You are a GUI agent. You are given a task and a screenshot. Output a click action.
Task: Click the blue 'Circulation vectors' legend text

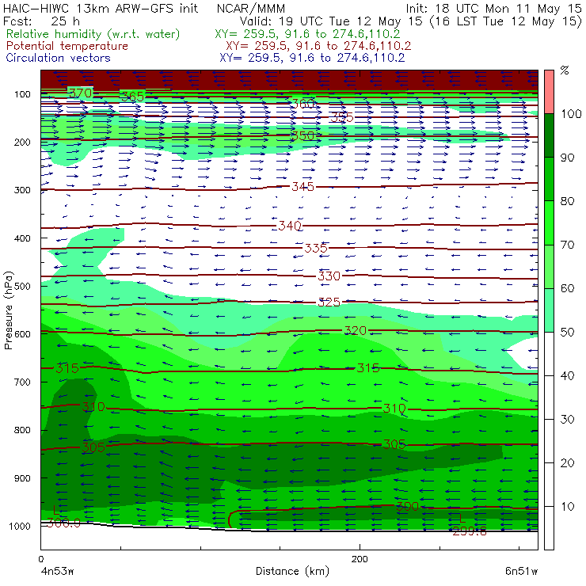(x=59, y=58)
